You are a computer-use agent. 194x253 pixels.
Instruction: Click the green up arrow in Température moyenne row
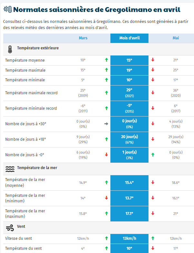coord(107,60)
